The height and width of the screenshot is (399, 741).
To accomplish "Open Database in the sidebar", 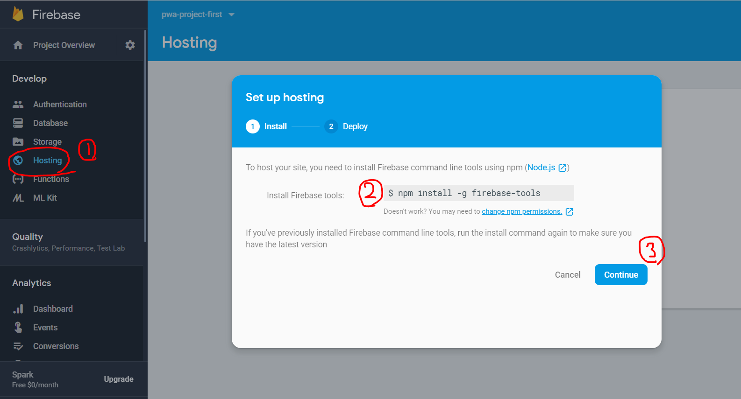I will 50,123.
